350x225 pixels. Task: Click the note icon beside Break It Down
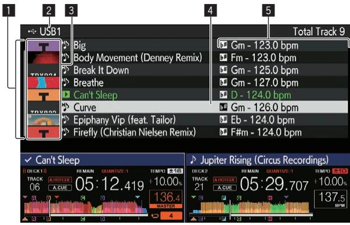pyautogui.click(x=66, y=70)
